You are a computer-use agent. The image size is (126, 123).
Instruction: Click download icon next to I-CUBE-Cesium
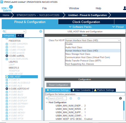pyautogui.click(x=7, y=47)
